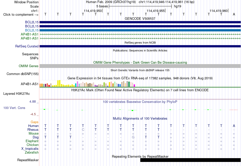This screenshot has height=166, width=241.
Task: Click the Publications Sequences in Scientific Articles title
Action: 140,50
